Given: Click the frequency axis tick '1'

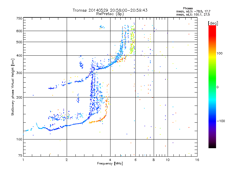Looking at the screenshot, I should pyautogui.click(x=23, y=160).
